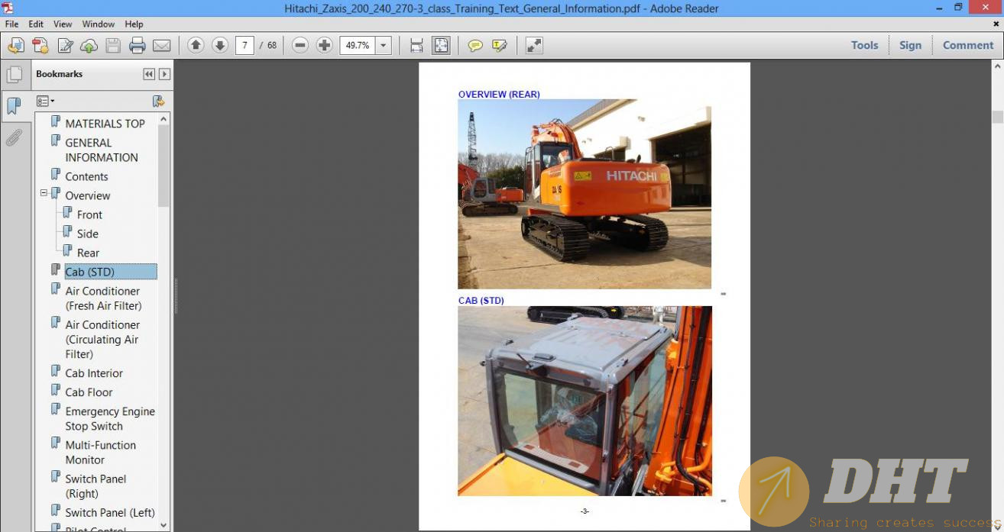Viewport: 1004px width, 532px height.
Task: Go to the Cab Floor bookmark
Action: pos(89,392)
